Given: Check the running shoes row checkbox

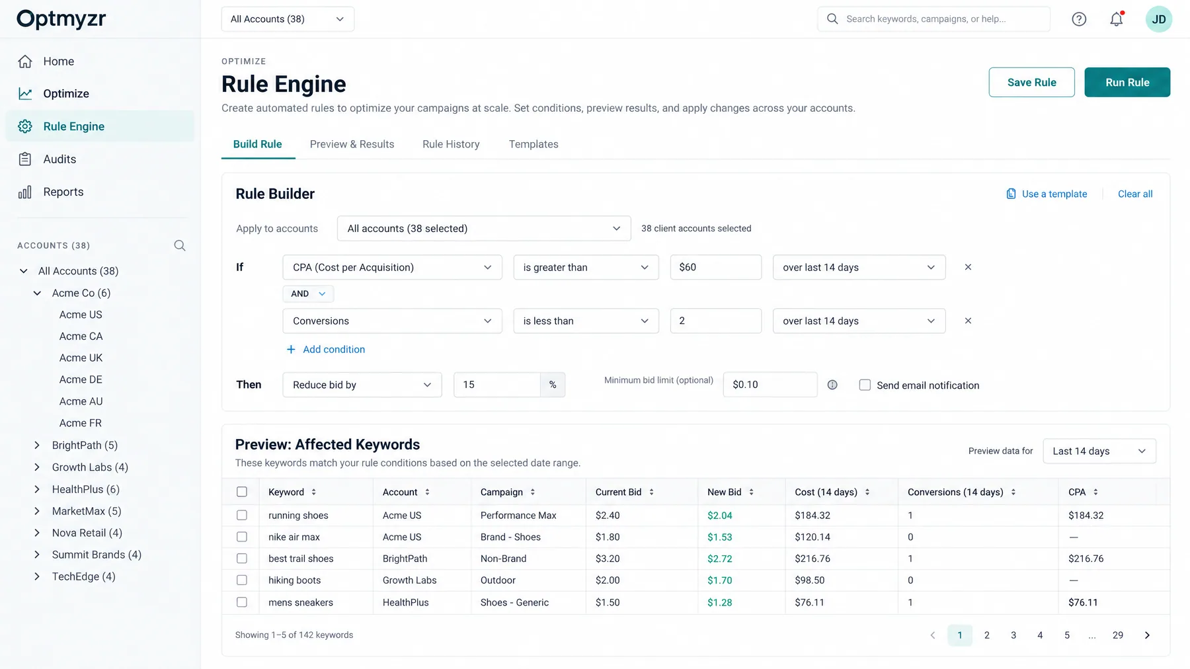Looking at the screenshot, I should (242, 515).
